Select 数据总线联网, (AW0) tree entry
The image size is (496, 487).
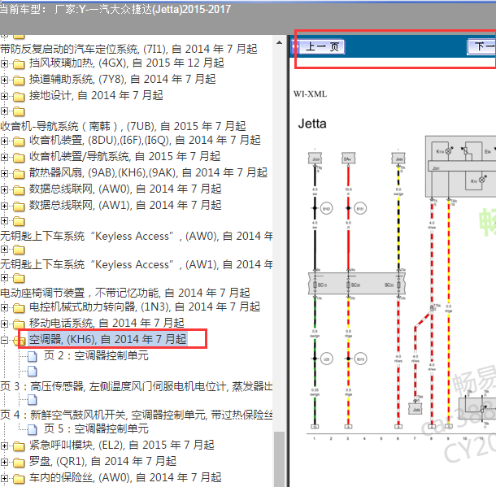[x=125, y=189]
